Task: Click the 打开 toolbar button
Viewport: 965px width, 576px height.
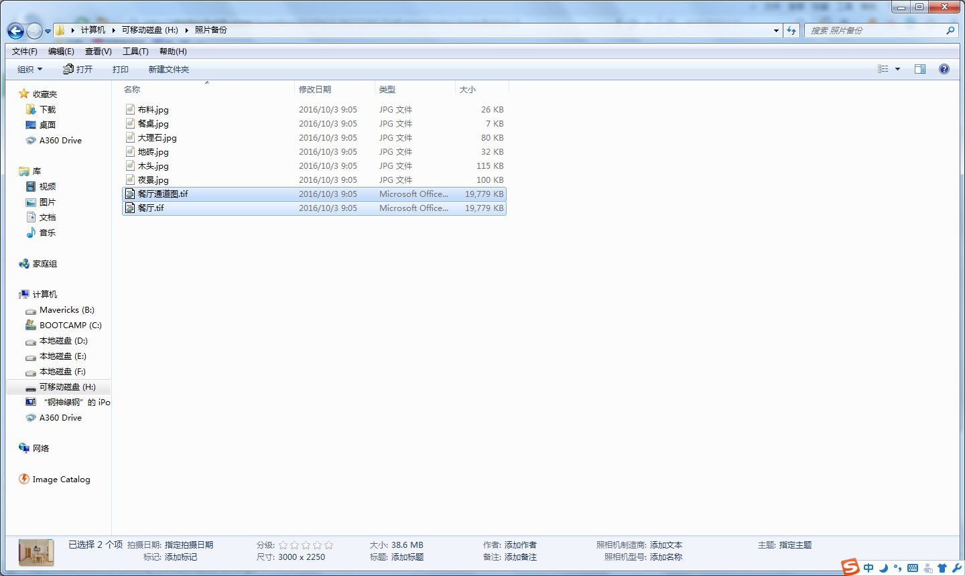Action: pyautogui.click(x=78, y=70)
